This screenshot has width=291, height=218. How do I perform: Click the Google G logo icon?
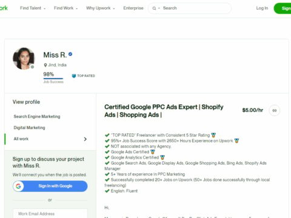coord(18,186)
